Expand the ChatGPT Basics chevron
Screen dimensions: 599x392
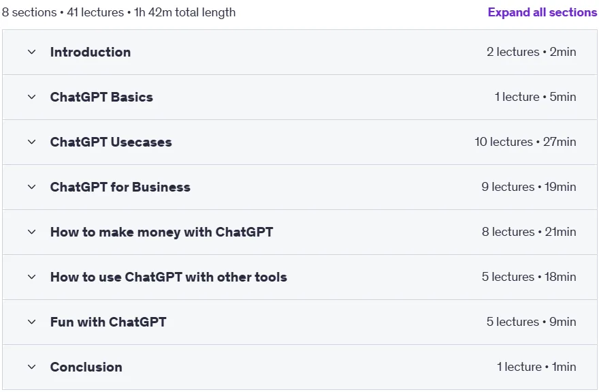tap(32, 97)
